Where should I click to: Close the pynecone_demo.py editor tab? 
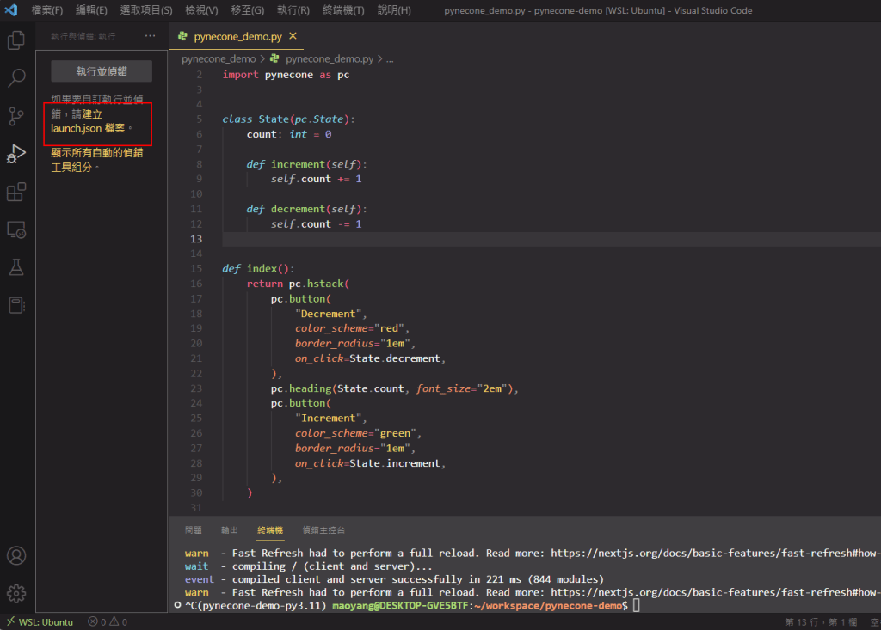[x=293, y=36]
